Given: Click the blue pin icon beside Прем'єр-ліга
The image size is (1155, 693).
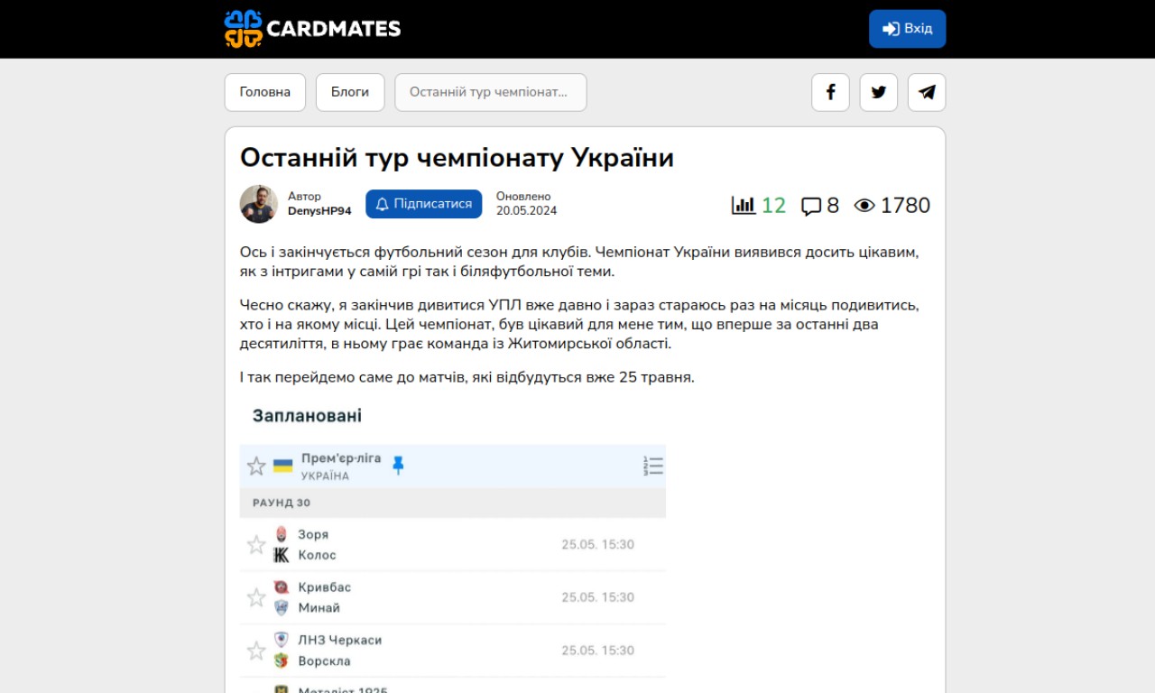Looking at the screenshot, I should tap(398, 466).
